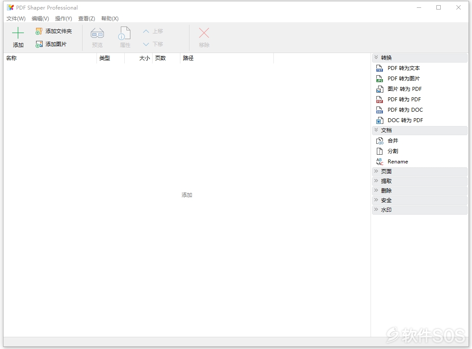This screenshot has width=472, height=349.
Task: Select DOC 转为 PDF text
Action: click(405, 120)
